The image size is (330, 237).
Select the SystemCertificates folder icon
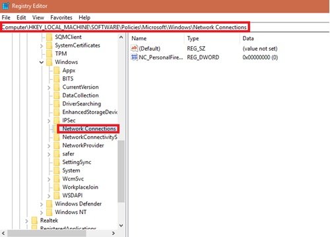coord(49,45)
